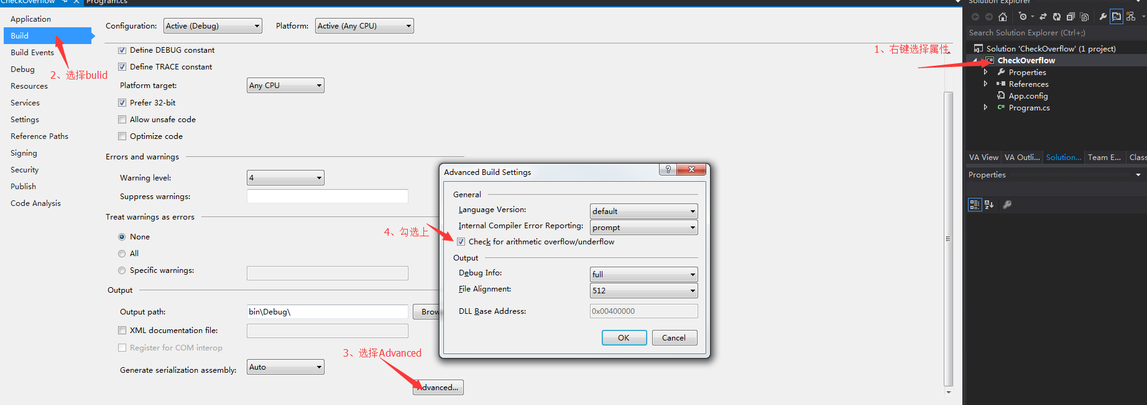Toggle Check for arithmetic overflow/underflow
1147x405 pixels.
(461, 242)
